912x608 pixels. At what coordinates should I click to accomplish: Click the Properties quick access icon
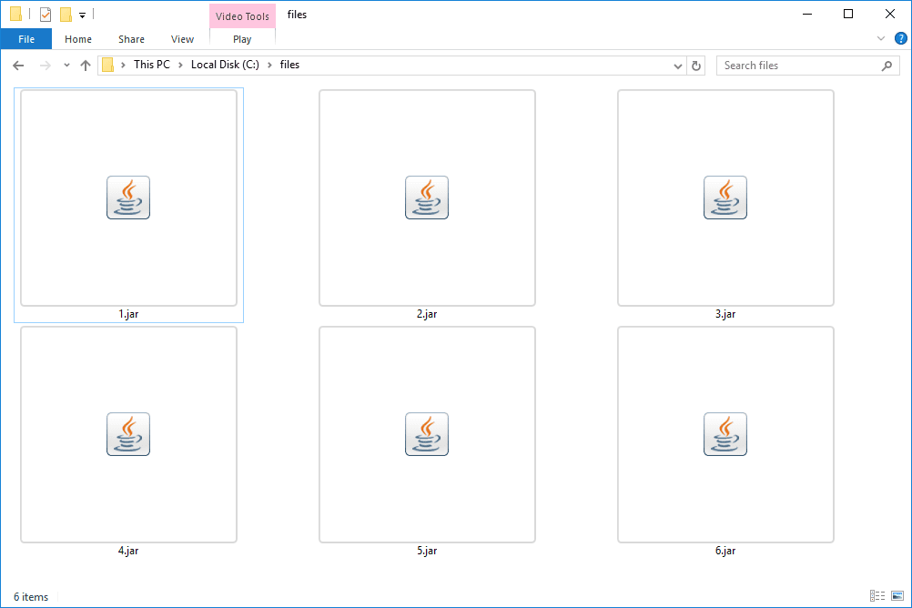pyautogui.click(x=46, y=14)
